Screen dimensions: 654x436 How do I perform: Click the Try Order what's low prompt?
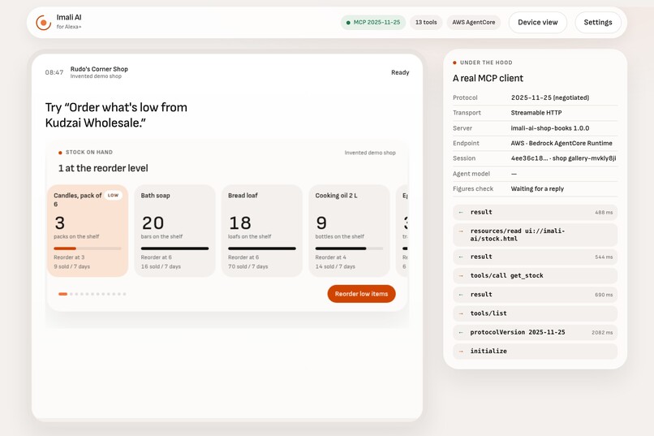click(x=116, y=115)
